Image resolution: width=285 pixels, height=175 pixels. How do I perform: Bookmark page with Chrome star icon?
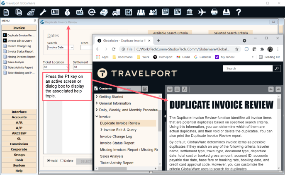(x=236, y=49)
